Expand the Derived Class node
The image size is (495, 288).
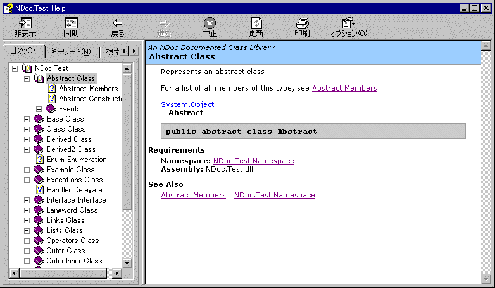tap(27, 139)
